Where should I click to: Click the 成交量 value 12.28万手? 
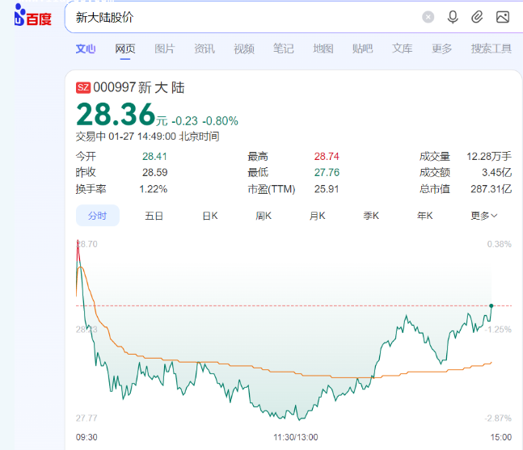[x=488, y=157]
